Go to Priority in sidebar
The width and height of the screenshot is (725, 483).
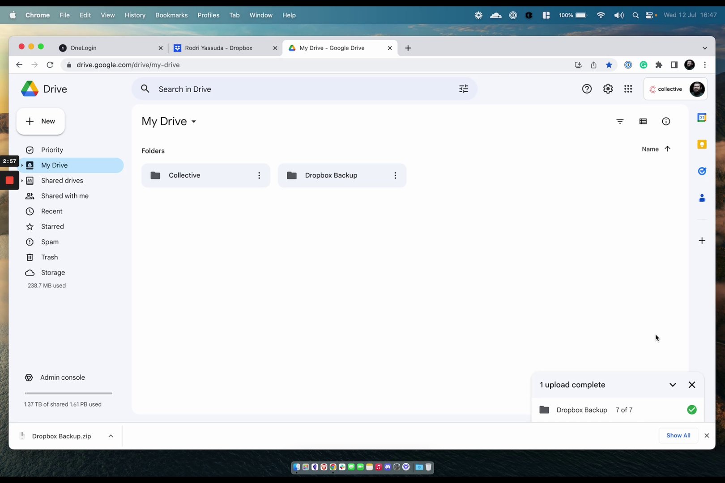pyautogui.click(x=71, y=150)
